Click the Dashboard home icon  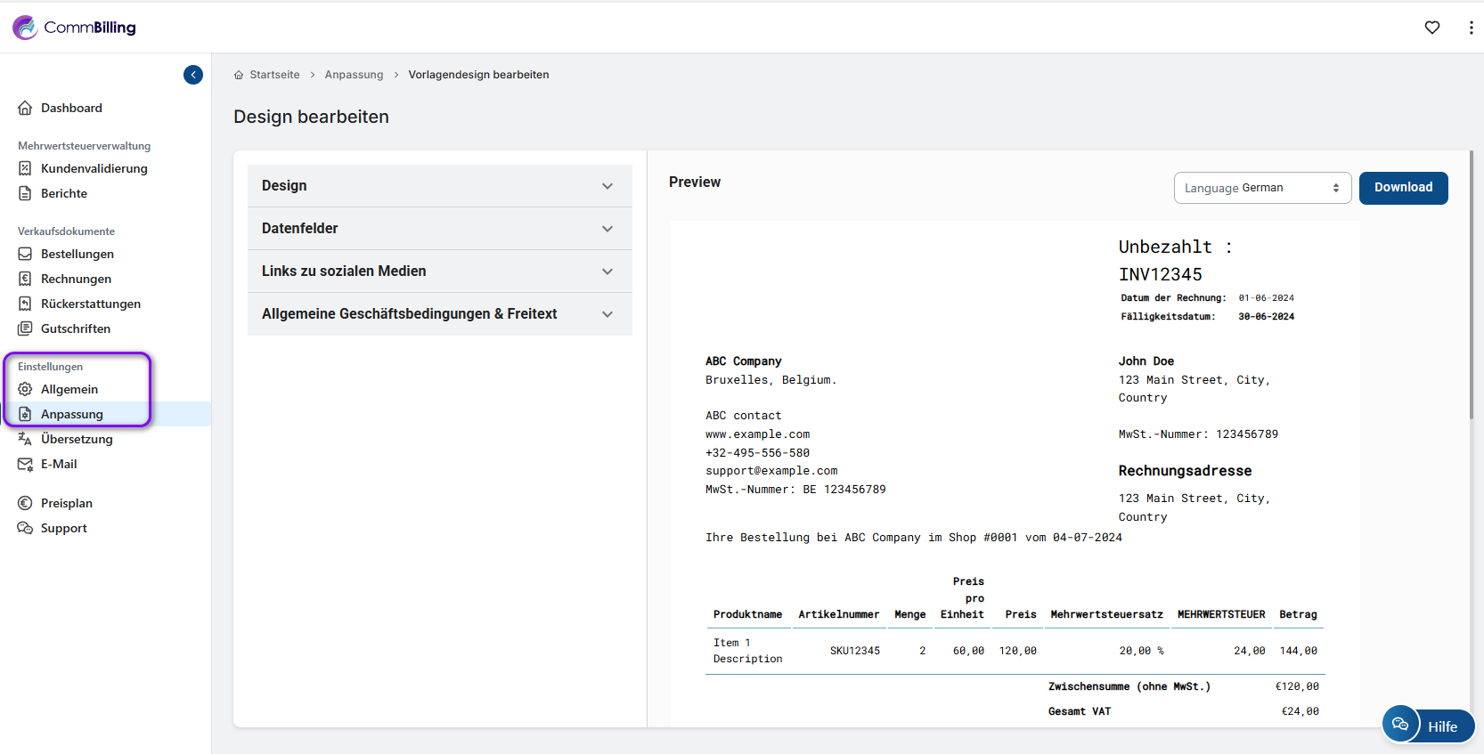(25, 108)
